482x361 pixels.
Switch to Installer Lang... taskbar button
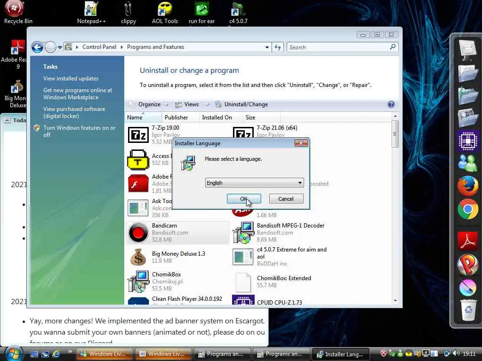click(x=341, y=354)
